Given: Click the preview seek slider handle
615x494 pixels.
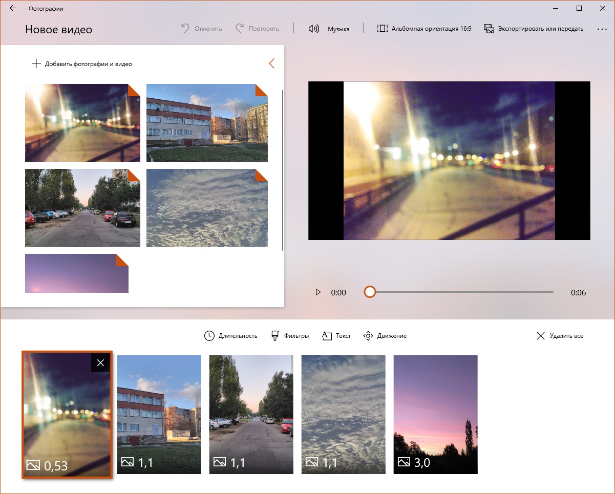Looking at the screenshot, I should [370, 292].
